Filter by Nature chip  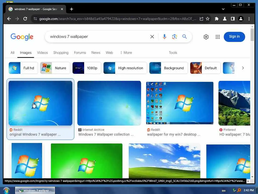pos(55,68)
